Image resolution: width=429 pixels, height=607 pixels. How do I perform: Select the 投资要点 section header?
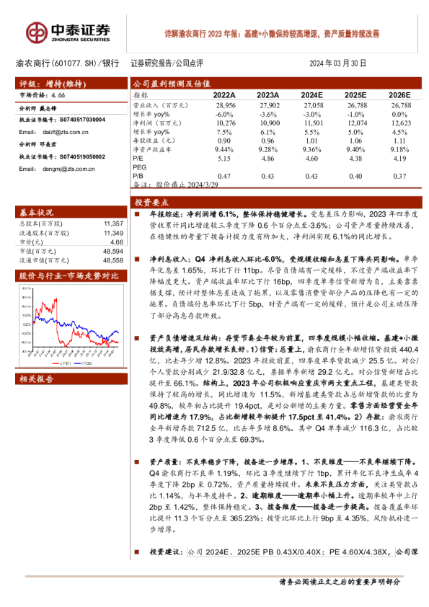[x=276, y=202]
